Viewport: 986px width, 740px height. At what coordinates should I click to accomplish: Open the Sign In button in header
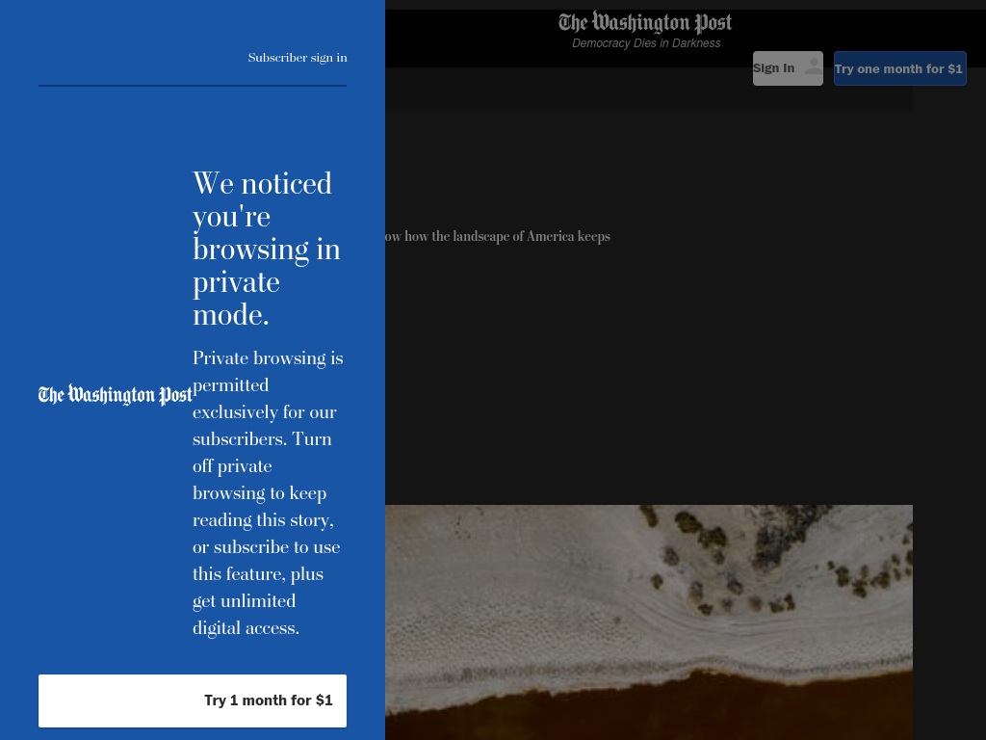click(788, 68)
